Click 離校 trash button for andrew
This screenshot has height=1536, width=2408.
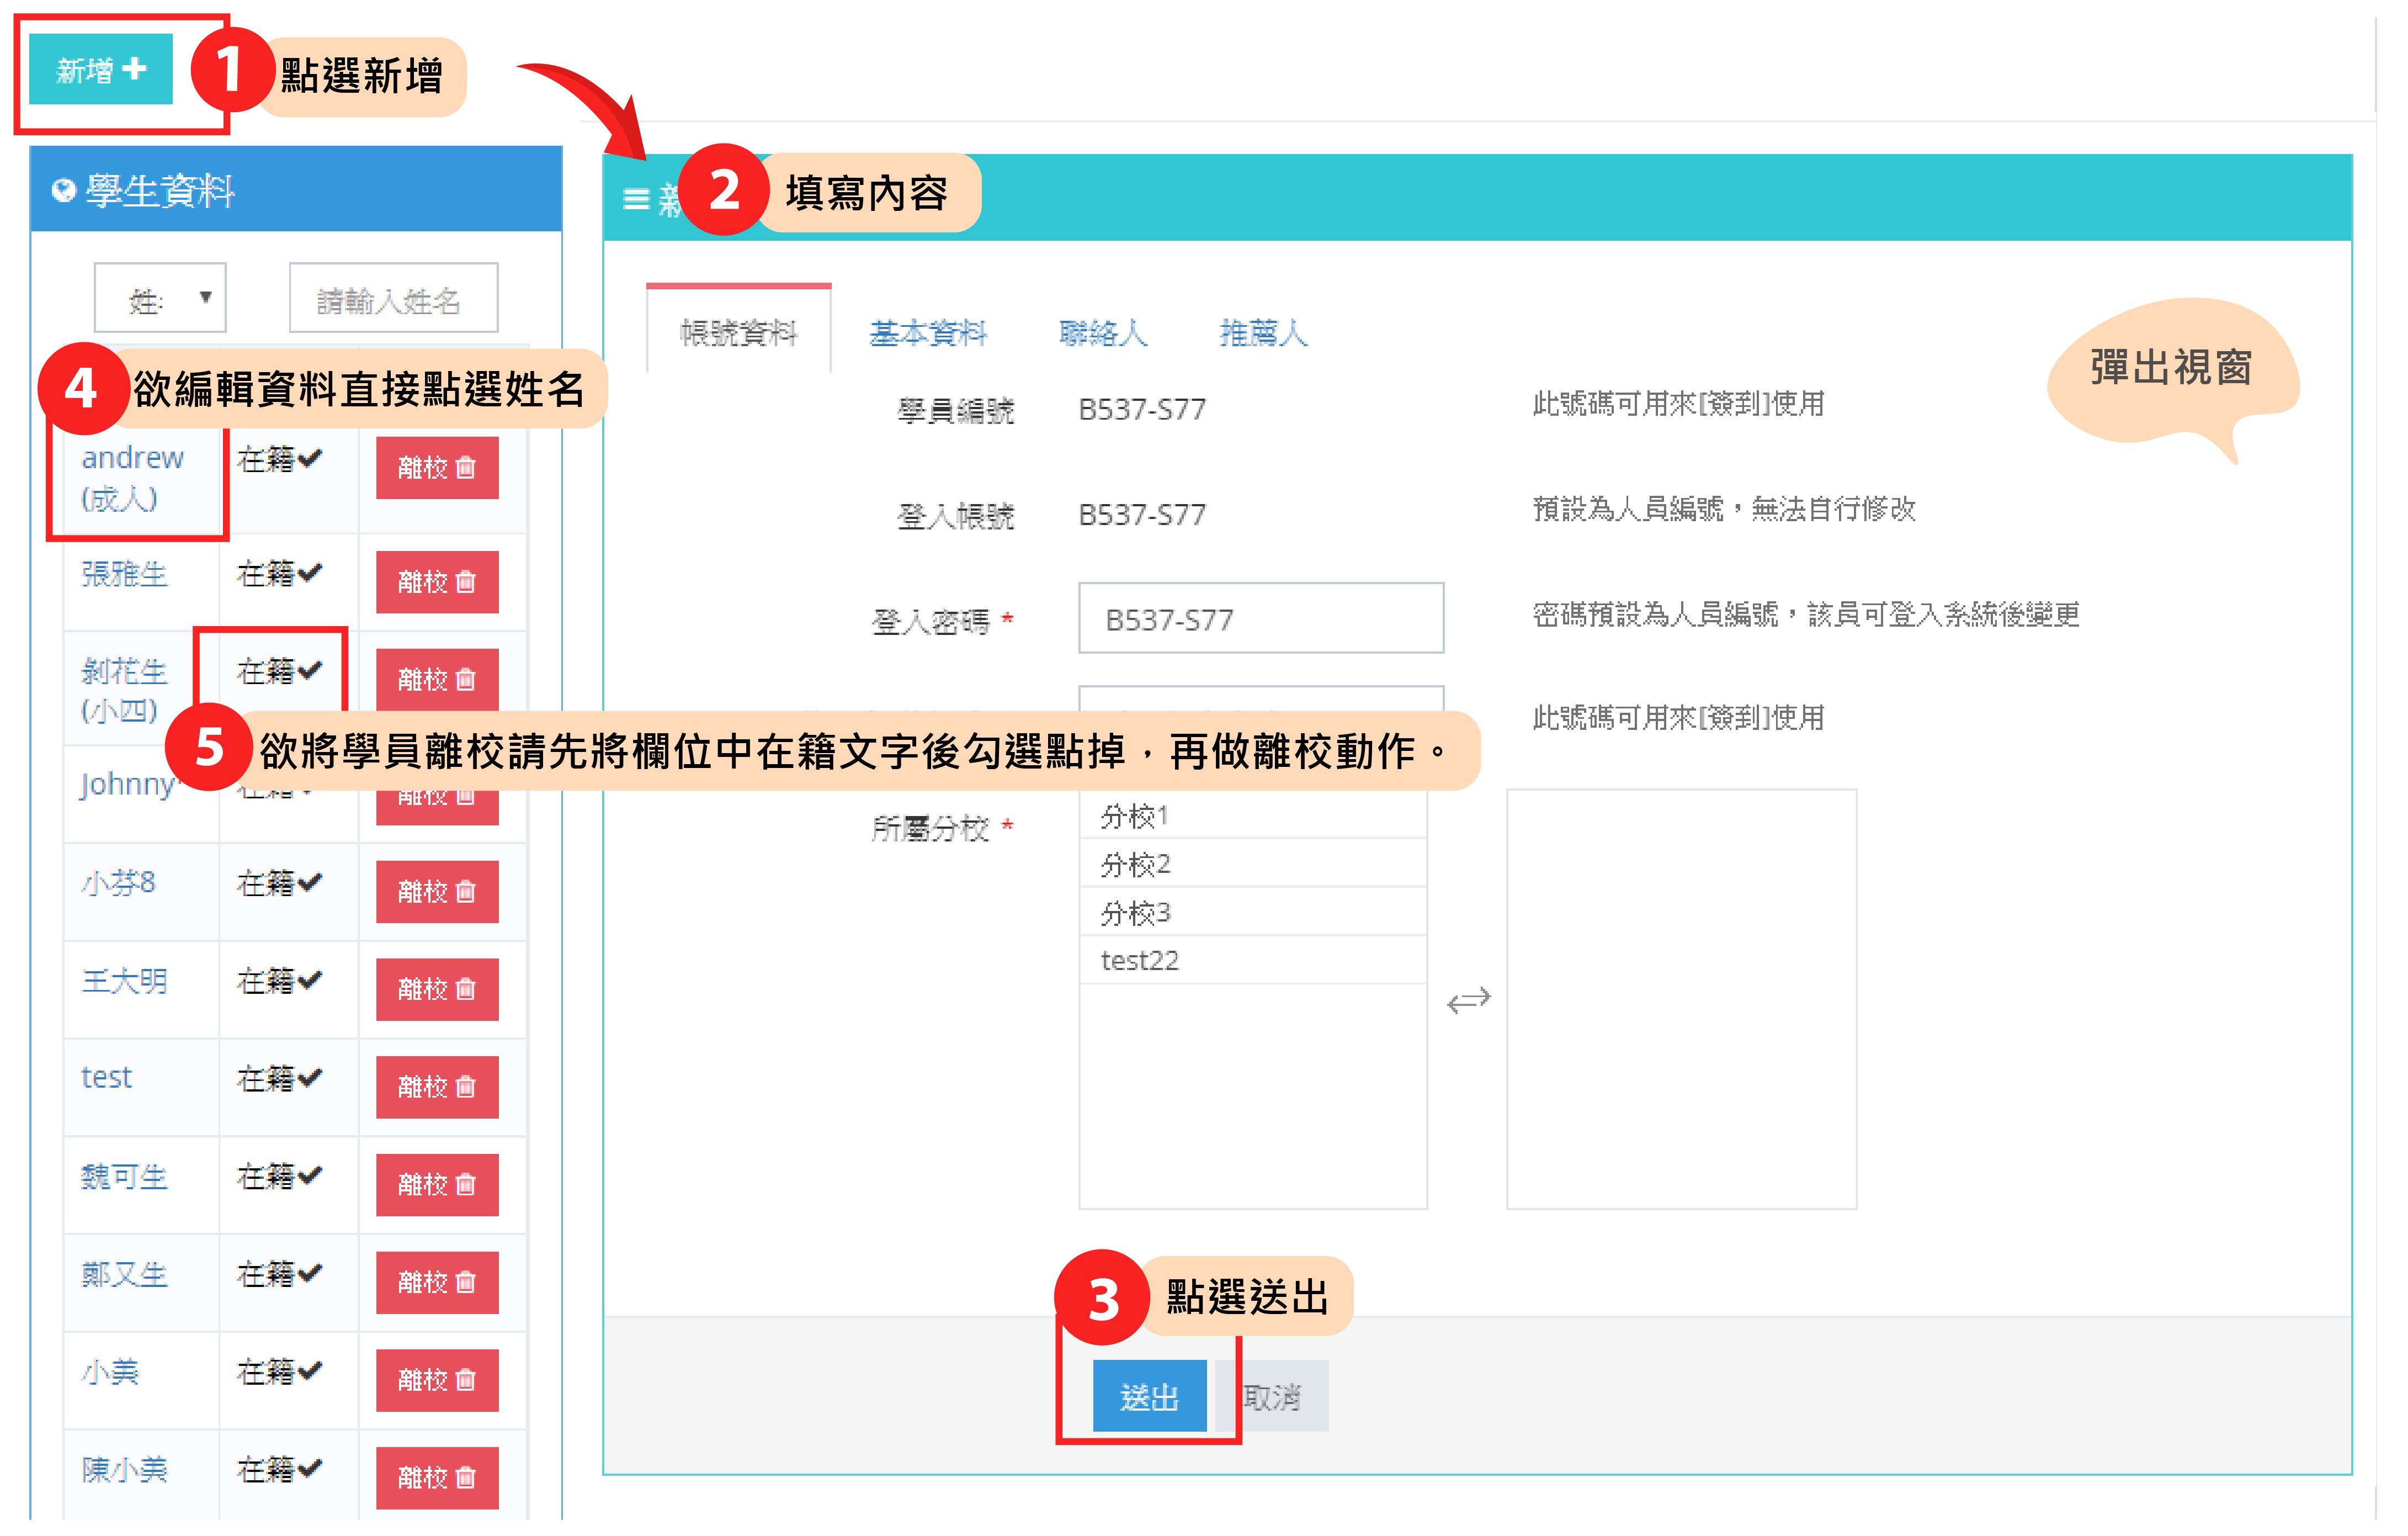[437, 467]
